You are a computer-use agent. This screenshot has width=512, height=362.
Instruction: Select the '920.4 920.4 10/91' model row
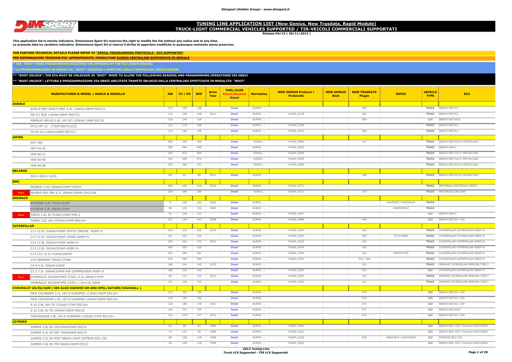[x=253, y=176]
